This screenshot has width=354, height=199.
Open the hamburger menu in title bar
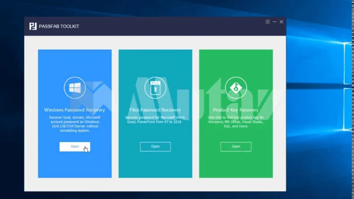click(268, 22)
